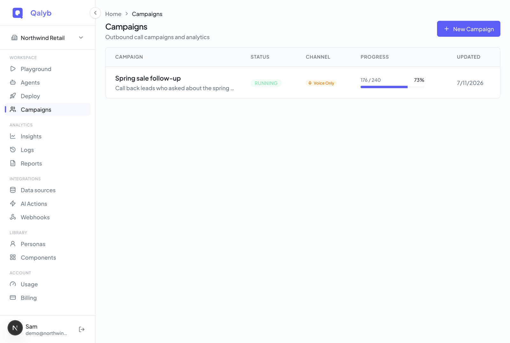Click the CAMPAIGN column header
The height and width of the screenshot is (343, 510).
pos(129,57)
